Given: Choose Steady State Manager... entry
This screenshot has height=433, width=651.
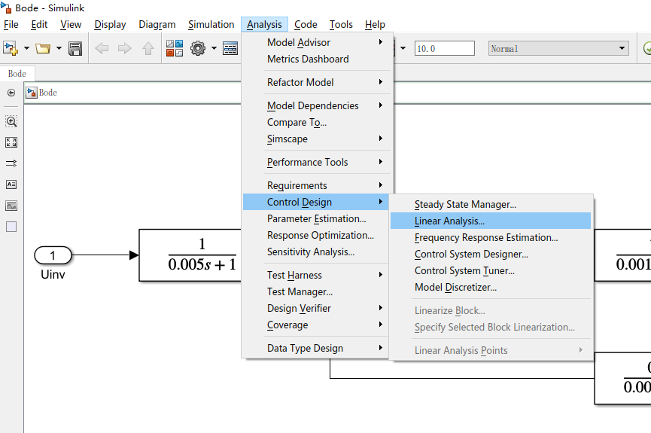Looking at the screenshot, I should click(x=491, y=204).
